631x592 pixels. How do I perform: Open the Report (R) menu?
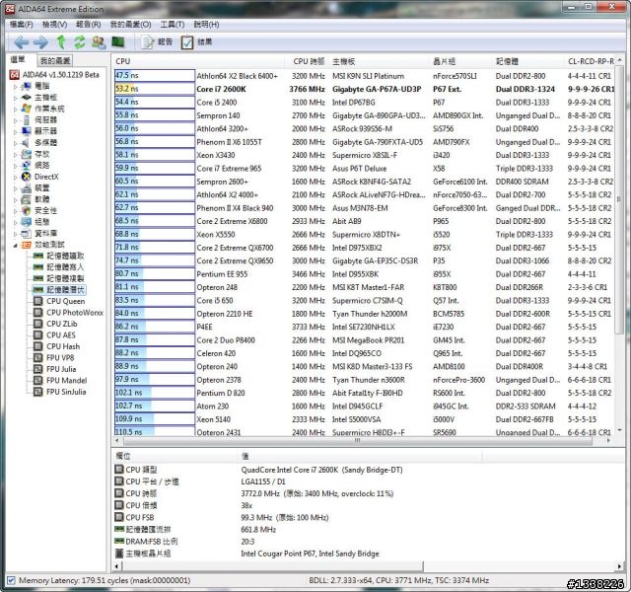[x=88, y=25]
